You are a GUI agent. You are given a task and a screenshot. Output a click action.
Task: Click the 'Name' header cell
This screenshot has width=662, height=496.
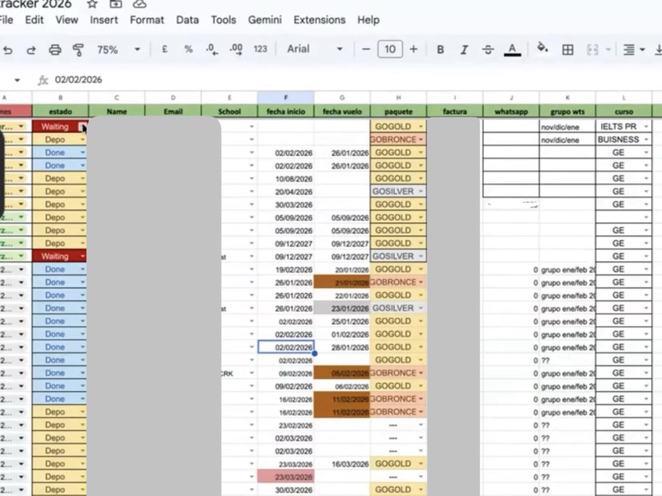(117, 111)
